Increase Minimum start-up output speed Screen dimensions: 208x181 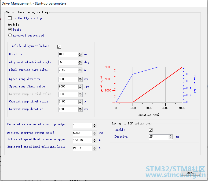pos(94,132)
